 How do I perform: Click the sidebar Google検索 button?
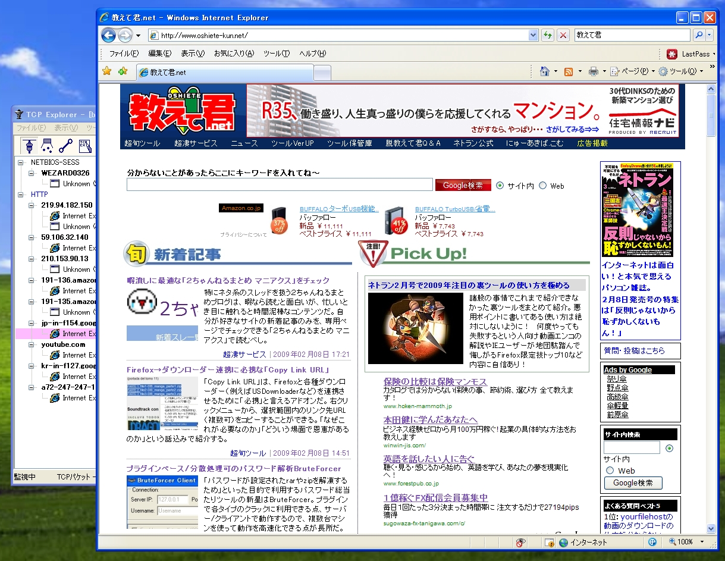tap(633, 483)
